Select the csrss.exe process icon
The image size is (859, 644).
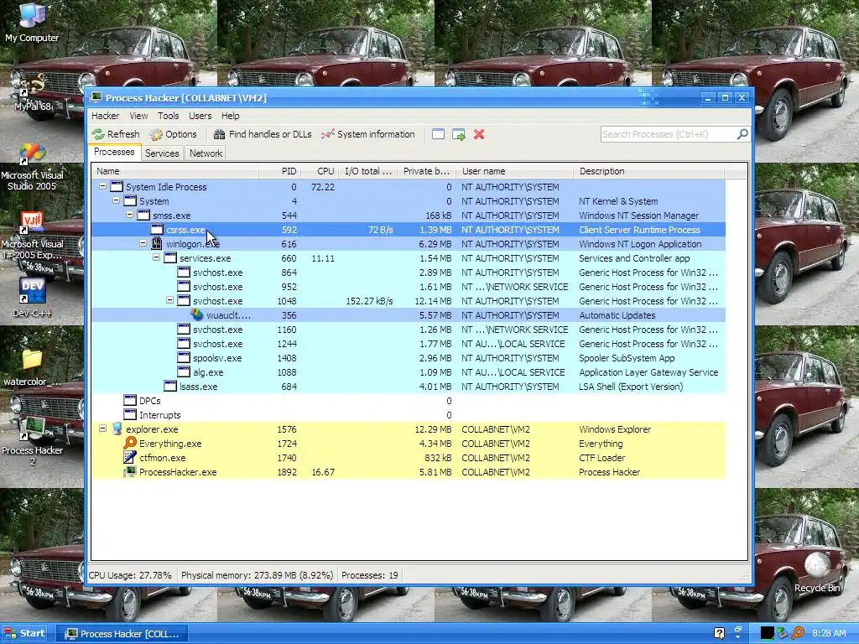tap(157, 230)
